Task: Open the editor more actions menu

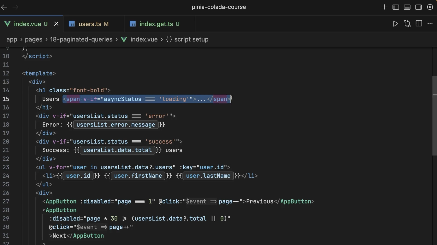Action: click(x=430, y=24)
